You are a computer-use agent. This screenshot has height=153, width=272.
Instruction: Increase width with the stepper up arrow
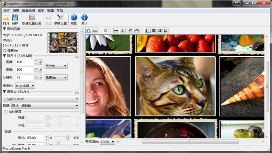click(x=36, y=60)
